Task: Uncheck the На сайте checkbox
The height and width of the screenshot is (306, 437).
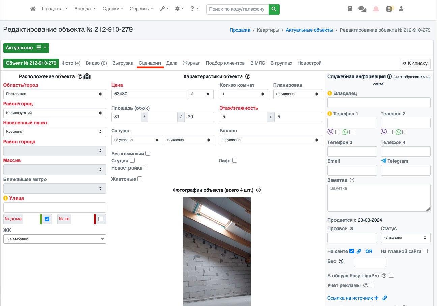Action: [x=352, y=251]
